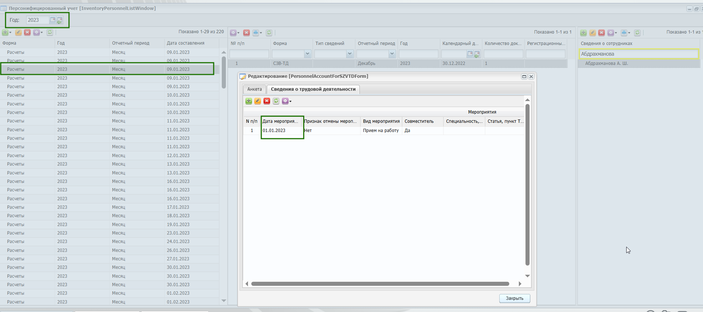This screenshot has width=703, height=312.
Task: Select the row with date 12.01.2023
Action: point(110,156)
